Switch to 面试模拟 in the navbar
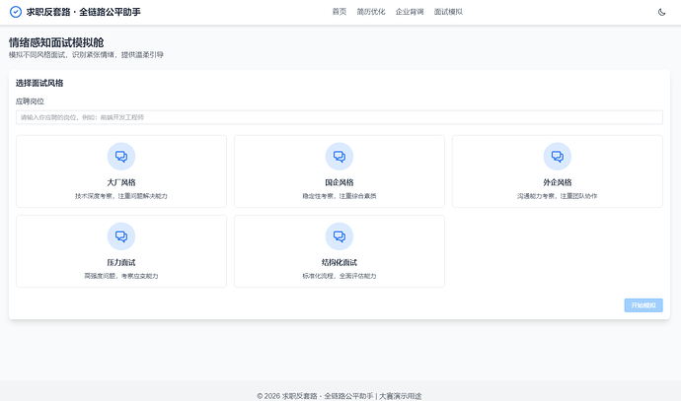The image size is (681, 401). (448, 12)
